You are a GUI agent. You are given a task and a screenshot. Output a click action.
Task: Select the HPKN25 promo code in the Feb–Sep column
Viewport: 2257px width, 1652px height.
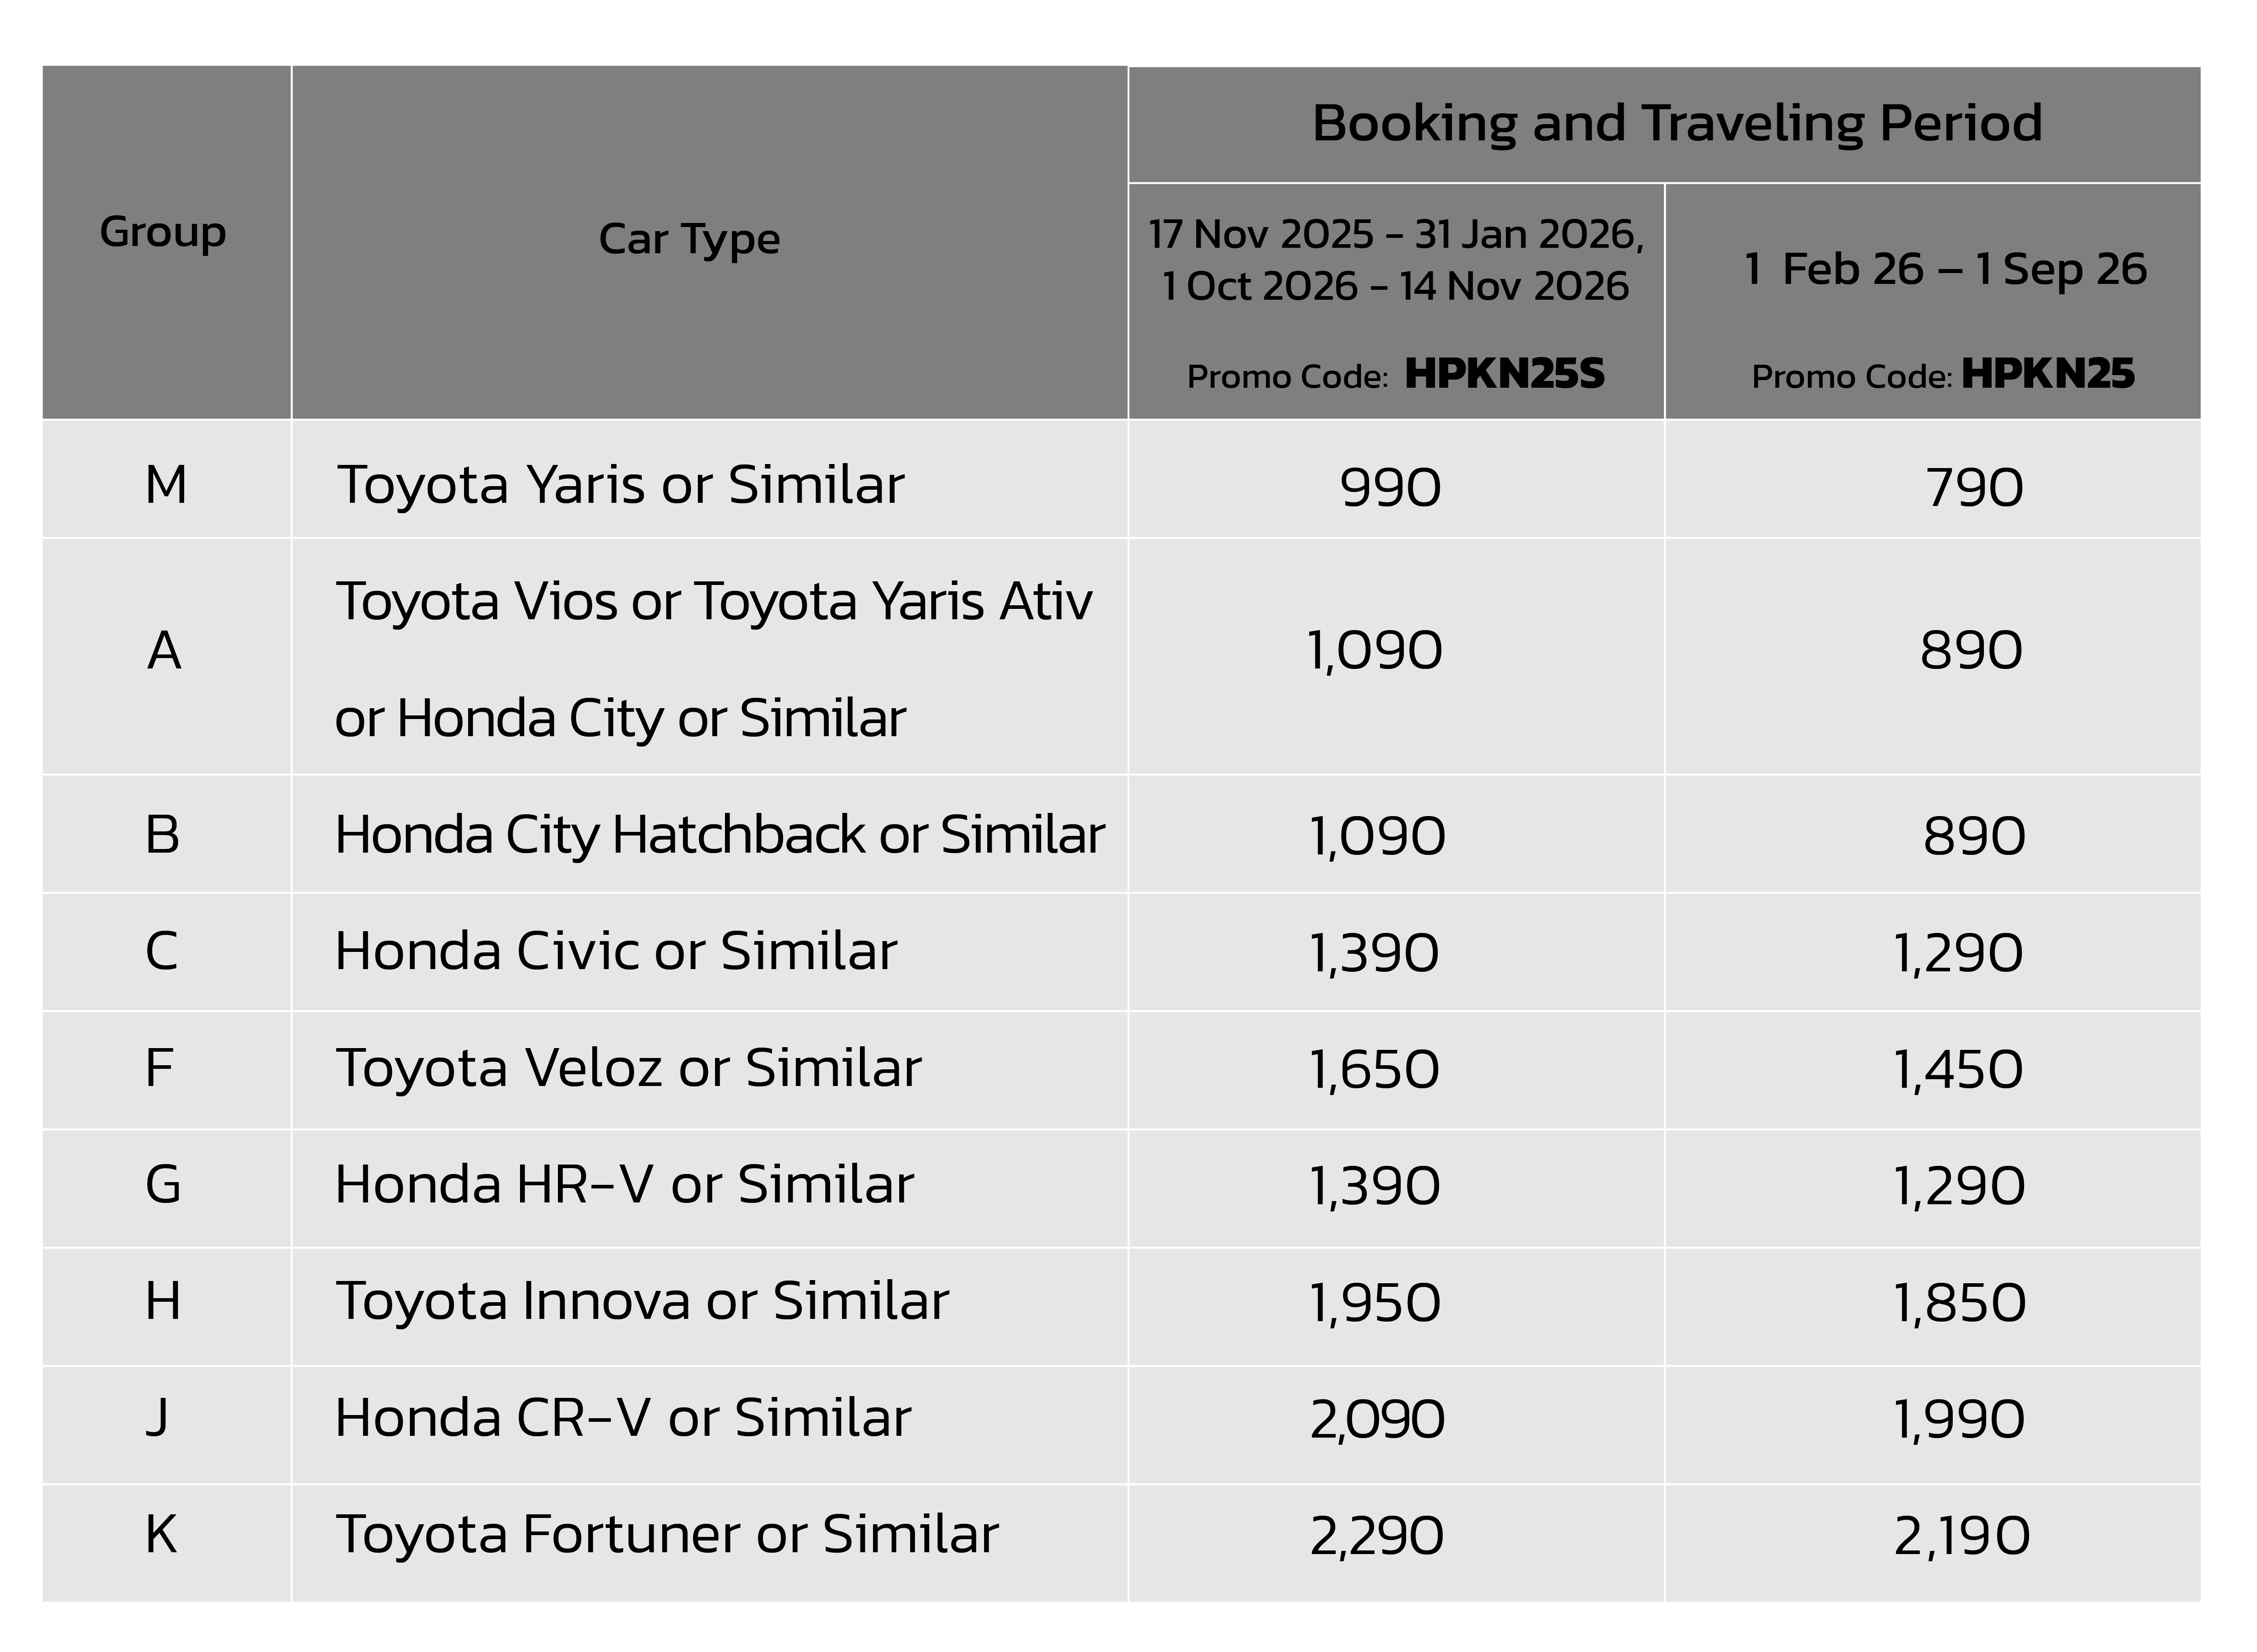pos(2047,375)
